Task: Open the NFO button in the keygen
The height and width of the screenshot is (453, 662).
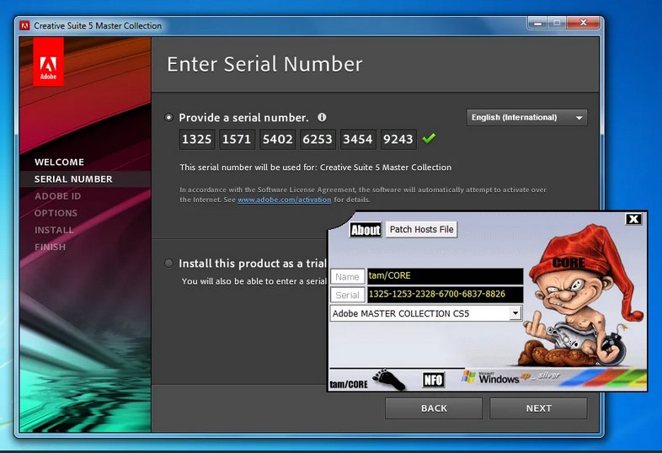Action: 433,380
